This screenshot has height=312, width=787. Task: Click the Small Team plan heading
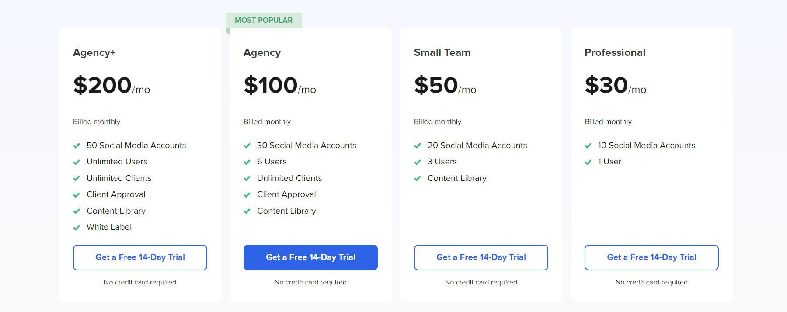tap(442, 52)
